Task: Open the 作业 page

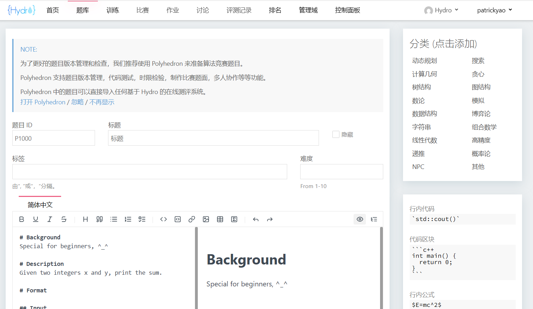Action: [173, 10]
